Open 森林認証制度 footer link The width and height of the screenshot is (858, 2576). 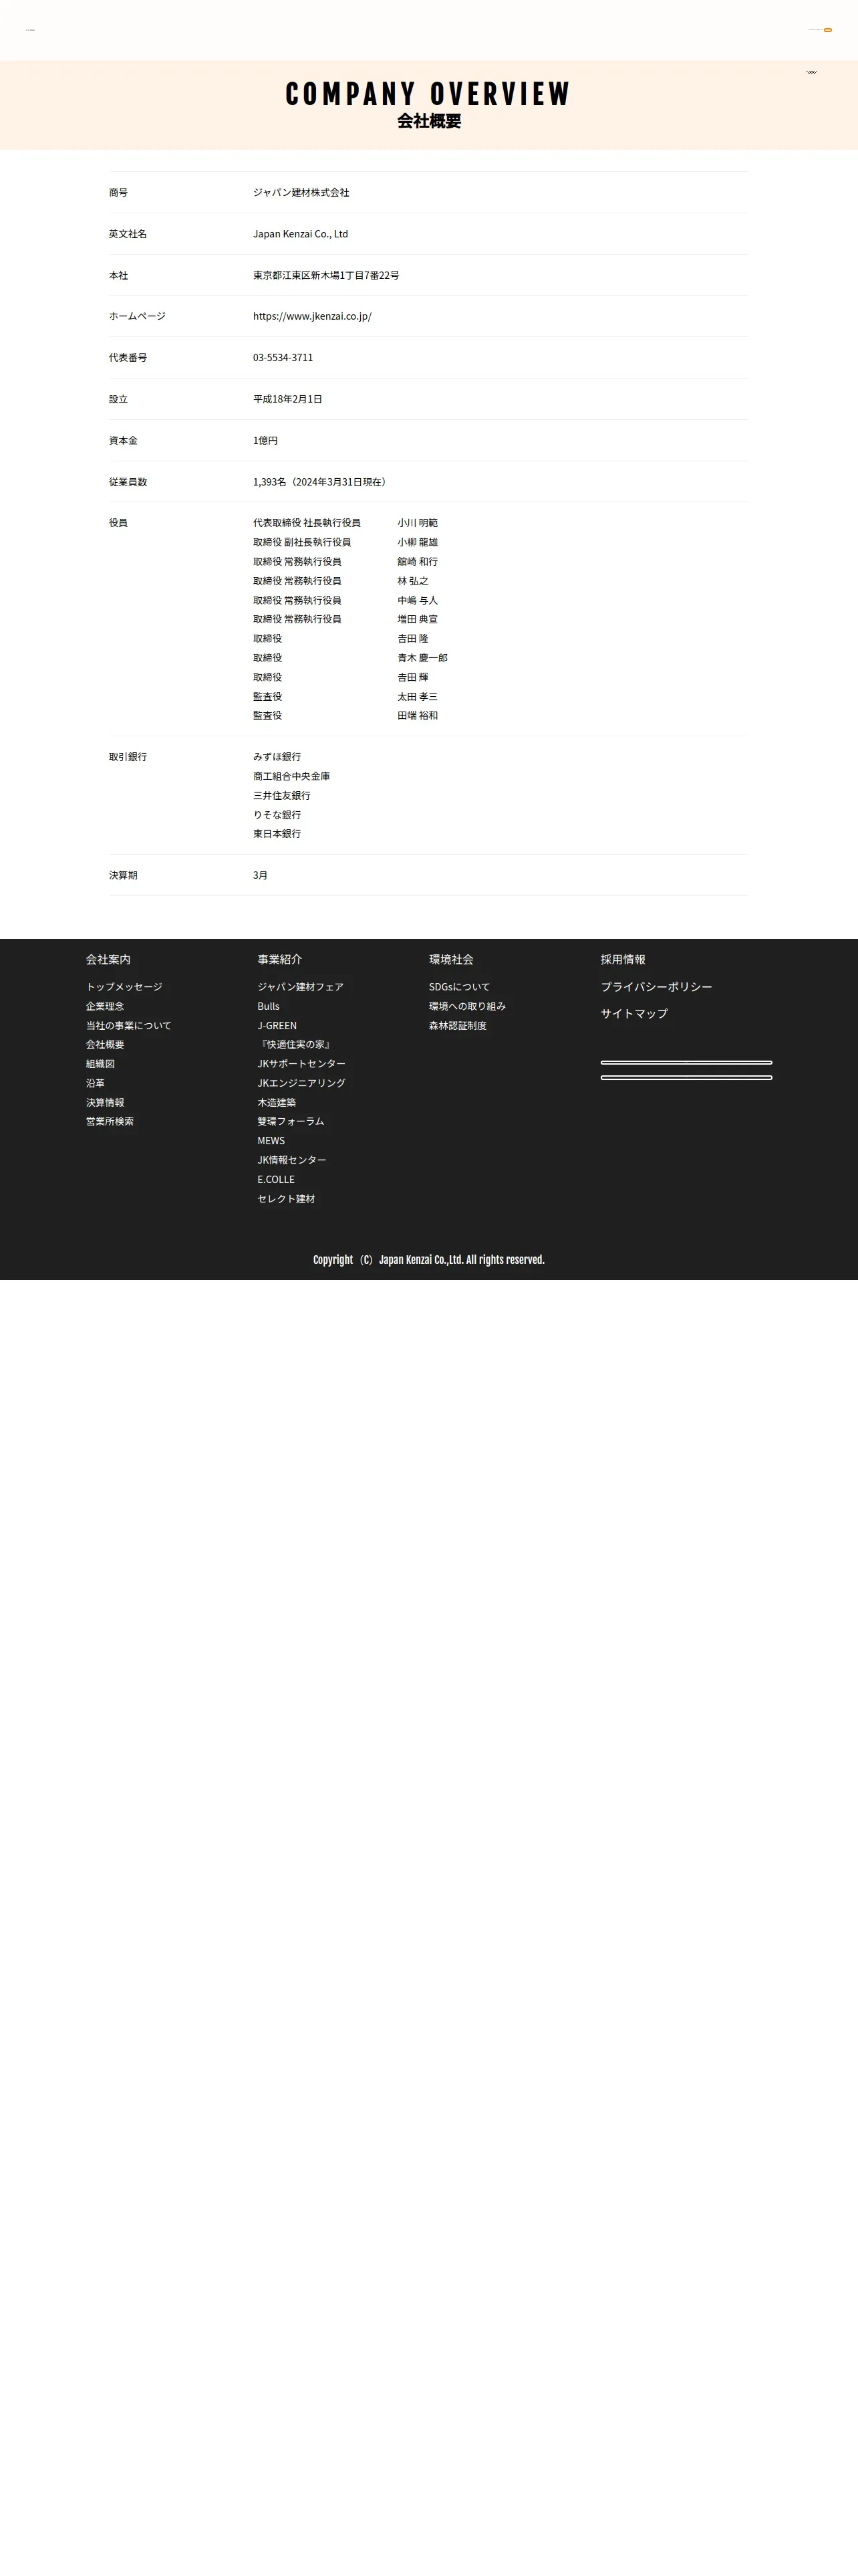point(458,1025)
